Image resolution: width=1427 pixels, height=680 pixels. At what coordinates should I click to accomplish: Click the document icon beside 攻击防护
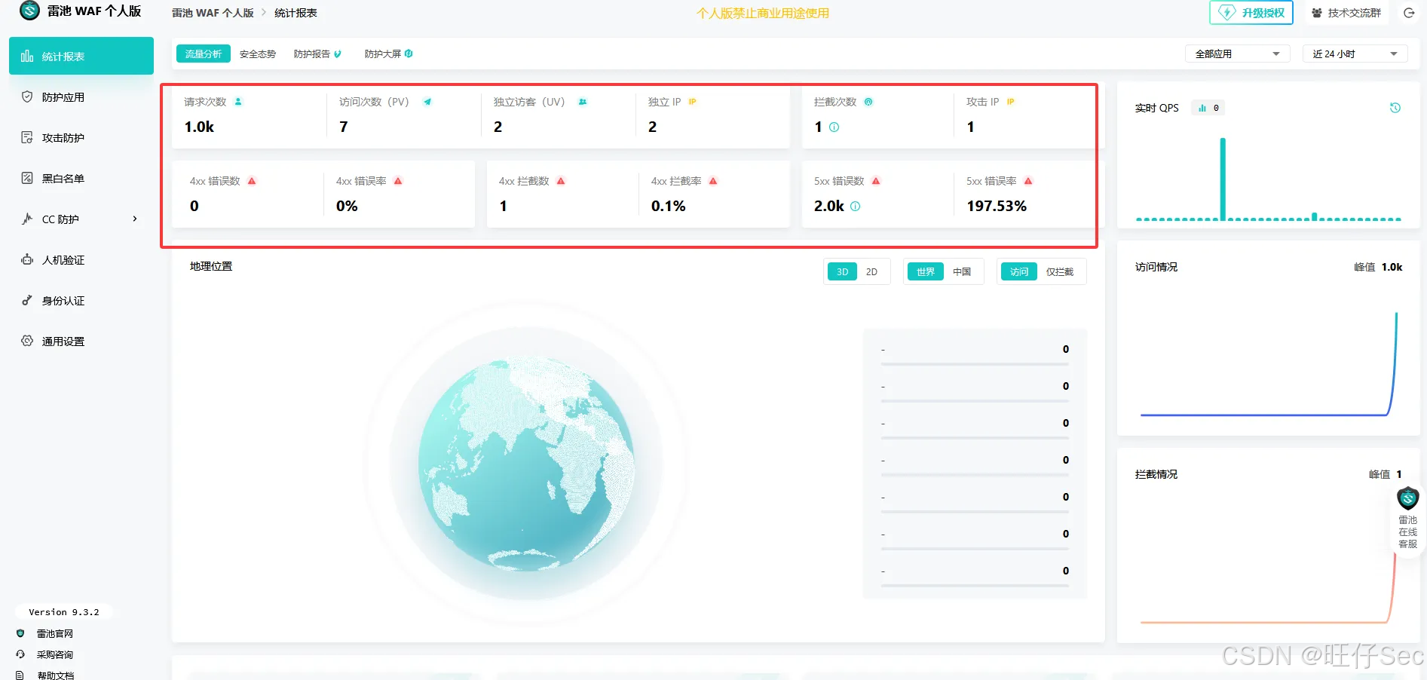pyautogui.click(x=27, y=137)
